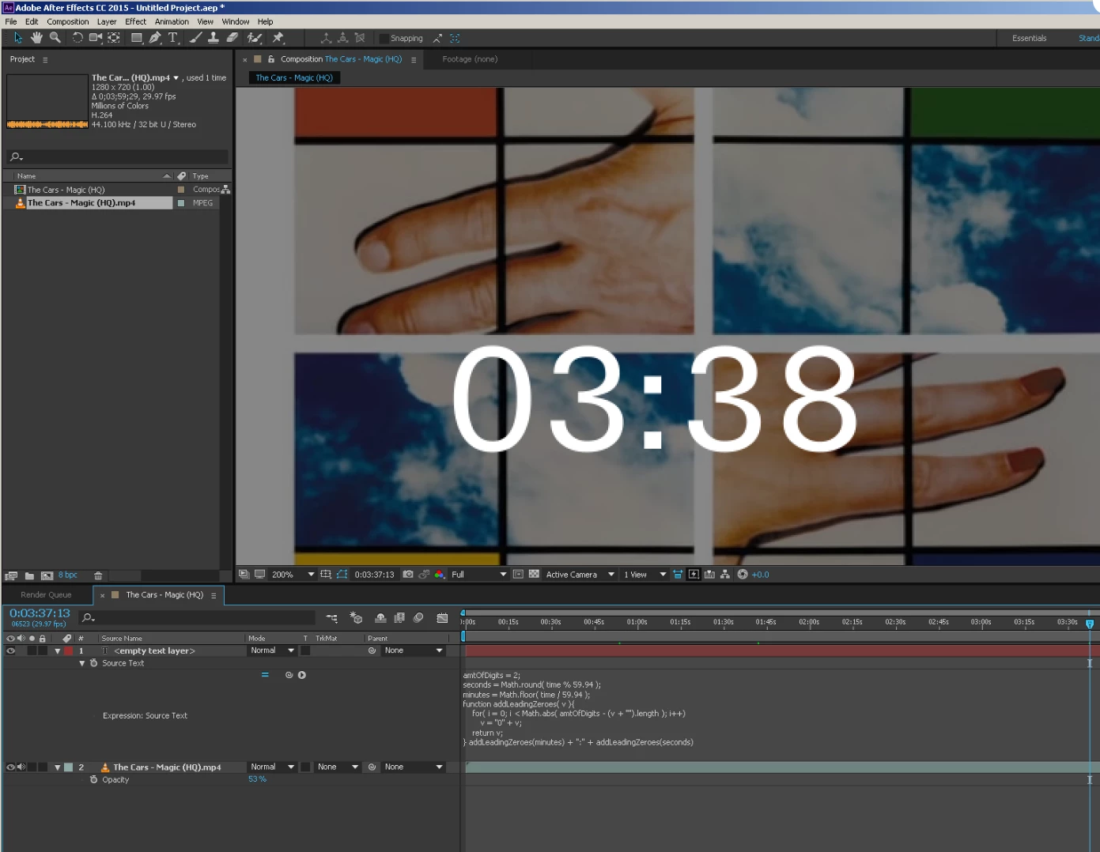1100x852 pixels.
Task: Click the 8 bpc color depth button
Action: [x=68, y=575]
